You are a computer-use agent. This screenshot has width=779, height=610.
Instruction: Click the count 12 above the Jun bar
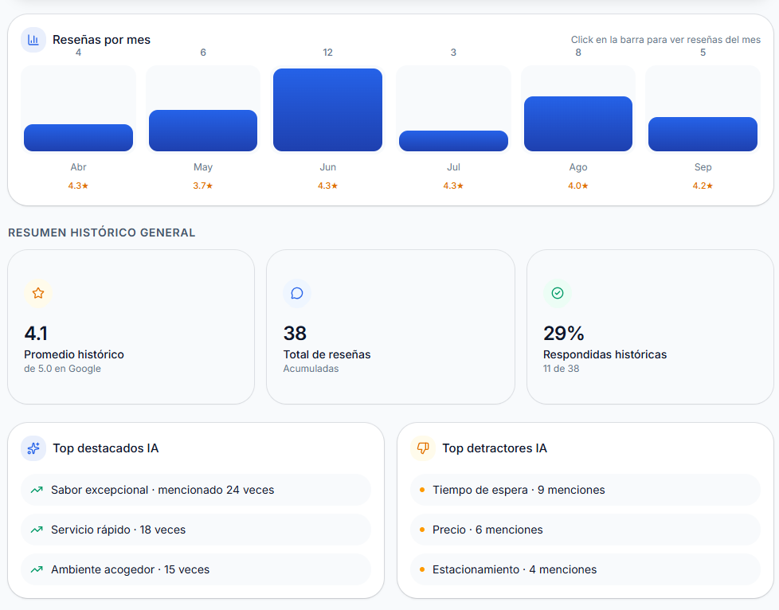click(x=328, y=53)
